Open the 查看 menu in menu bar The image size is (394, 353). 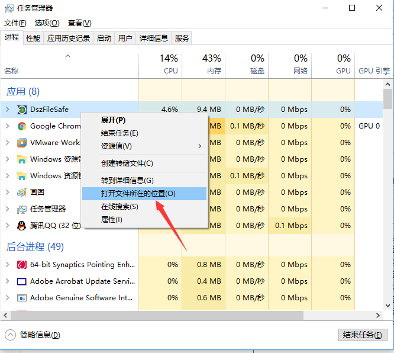79,23
